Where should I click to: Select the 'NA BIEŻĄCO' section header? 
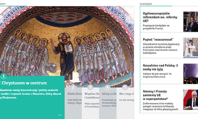click(x=146, y=4)
